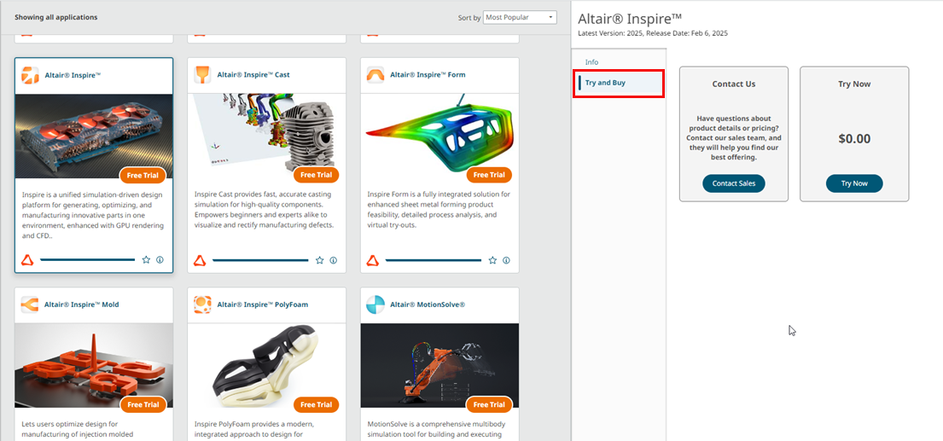The width and height of the screenshot is (943, 441).
Task: Click the Altair MotionSolve app logo icon
Action: coord(375,305)
